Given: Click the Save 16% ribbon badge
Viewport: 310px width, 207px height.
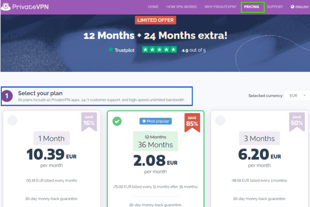Looking at the screenshot, I should pos(89,122).
